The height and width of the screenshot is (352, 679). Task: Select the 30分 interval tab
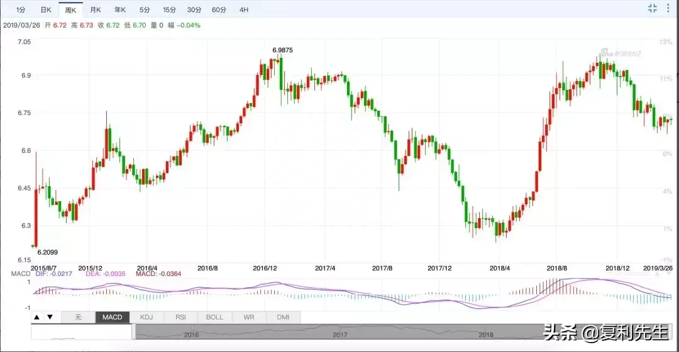pos(194,10)
